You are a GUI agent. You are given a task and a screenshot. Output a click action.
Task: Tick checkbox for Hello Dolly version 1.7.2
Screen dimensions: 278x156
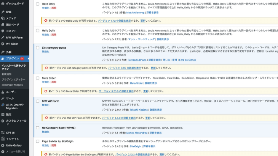click(38, 30)
